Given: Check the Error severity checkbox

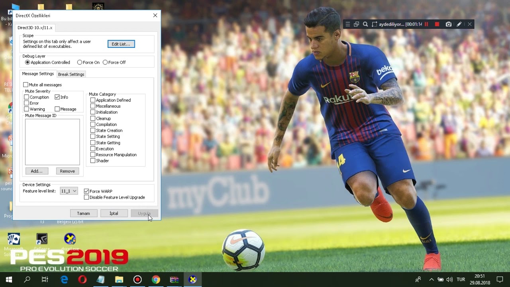Looking at the screenshot, I should (x=27, y=103).
